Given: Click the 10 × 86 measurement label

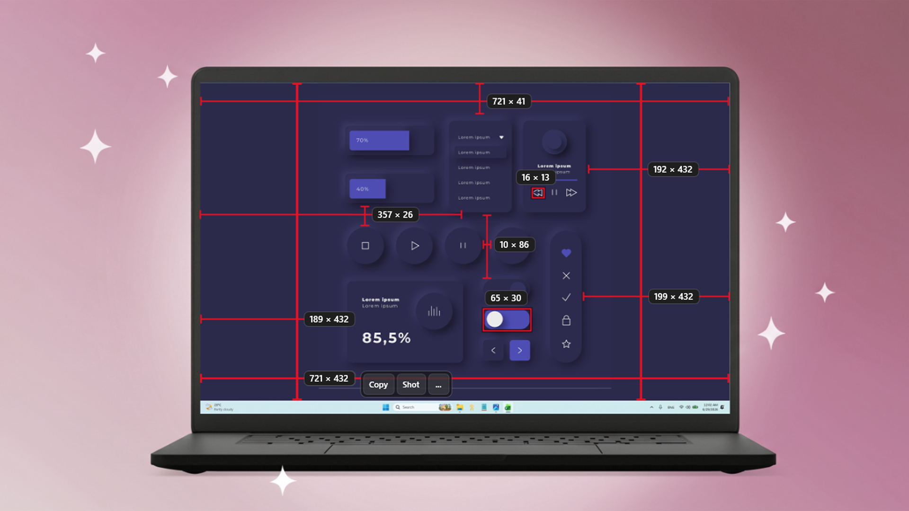Looking at the screenshot, I should tap(514, 245).
